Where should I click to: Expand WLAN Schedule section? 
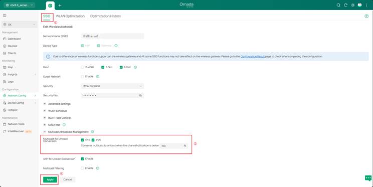click(45, 111)
